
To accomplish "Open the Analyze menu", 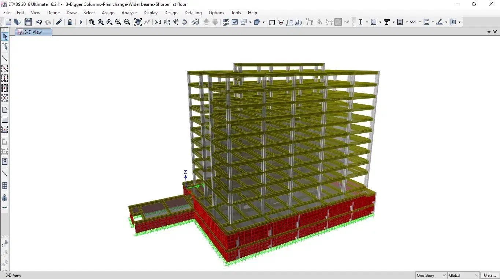I will [129, 13].
